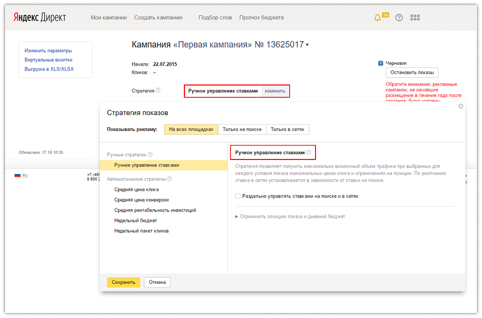Select Только на поиске option
482x318 pixels.
tap(242, 129)
